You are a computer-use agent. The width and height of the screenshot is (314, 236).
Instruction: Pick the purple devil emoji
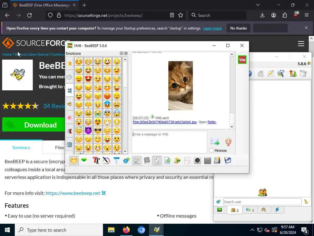[88, 130]
